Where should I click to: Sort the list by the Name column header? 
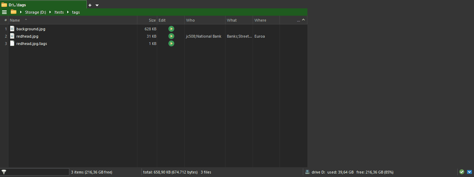click(15, 20)
